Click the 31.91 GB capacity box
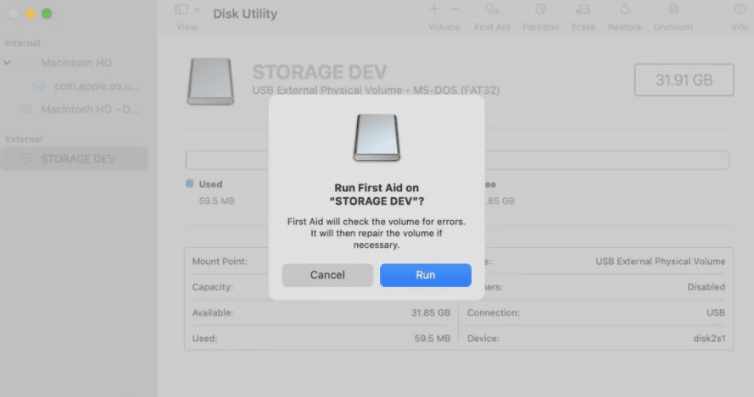Viewport: 754px width, 397px height. pos(684,80)
